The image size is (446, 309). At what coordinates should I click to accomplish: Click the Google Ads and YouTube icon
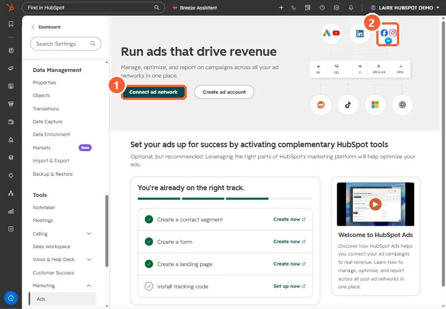coord(331,33)
